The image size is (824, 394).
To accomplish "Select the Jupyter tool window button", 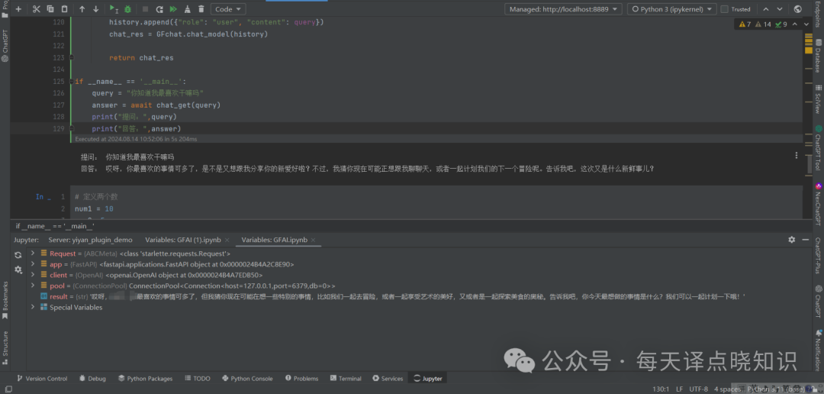I will 428,378.
